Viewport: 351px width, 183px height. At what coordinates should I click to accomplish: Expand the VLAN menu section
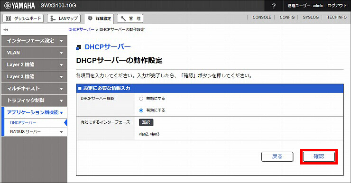[34, 53]
